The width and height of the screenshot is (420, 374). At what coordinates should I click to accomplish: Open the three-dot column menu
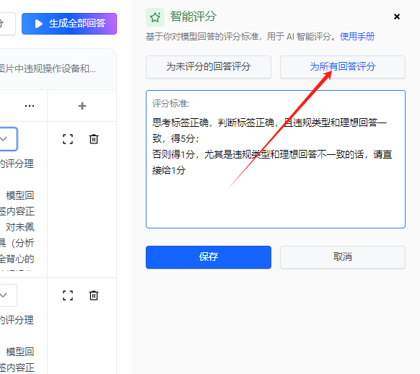tap(30, 106)
